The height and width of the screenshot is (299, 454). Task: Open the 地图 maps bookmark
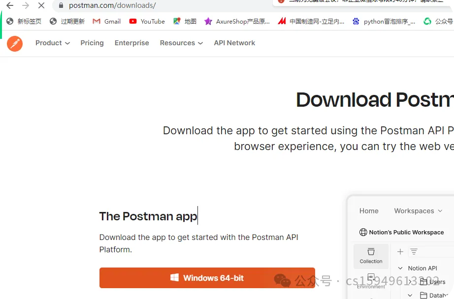coord(185,22)
